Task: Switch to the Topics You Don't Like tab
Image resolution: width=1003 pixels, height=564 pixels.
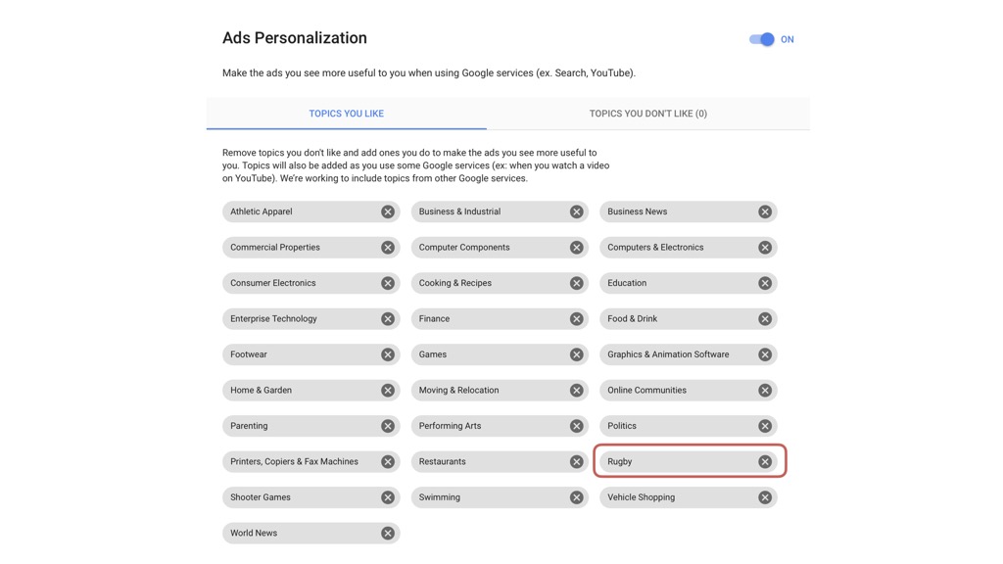Action: pyautogui.click(x=648, y=114)
